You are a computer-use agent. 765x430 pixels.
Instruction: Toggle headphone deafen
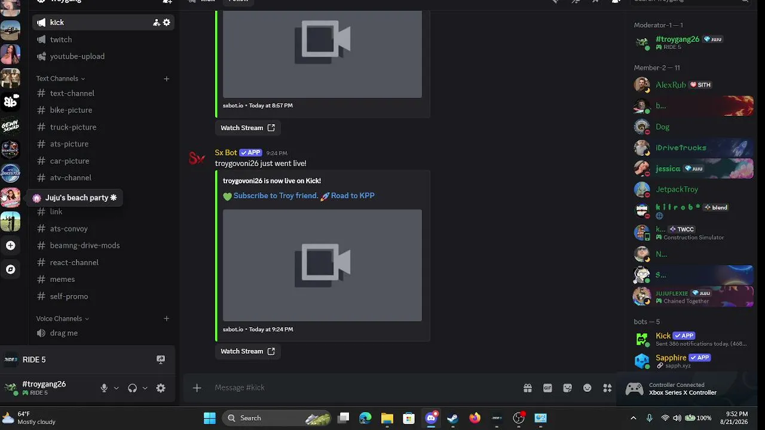tap(132, 388)
